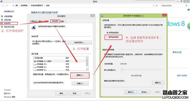Close the 系统属性 dialog
The width and height of the screenshot is (190, 101).
tap(93, 16)
